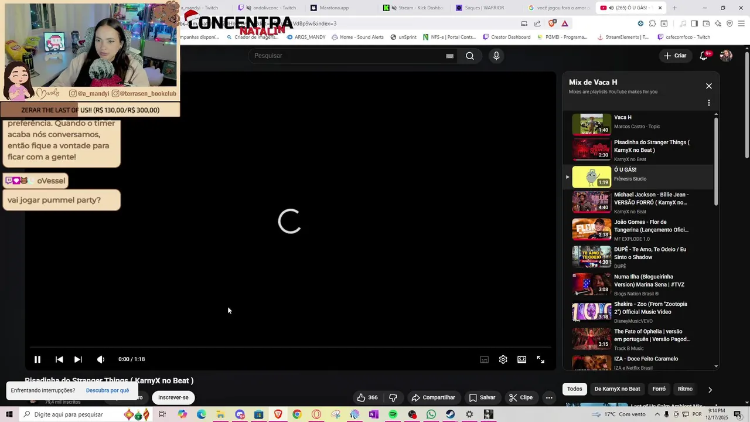Click the playlist panel scrollbar
The height and width of the screenshot is (422, 750).
(x=716, y=161)
